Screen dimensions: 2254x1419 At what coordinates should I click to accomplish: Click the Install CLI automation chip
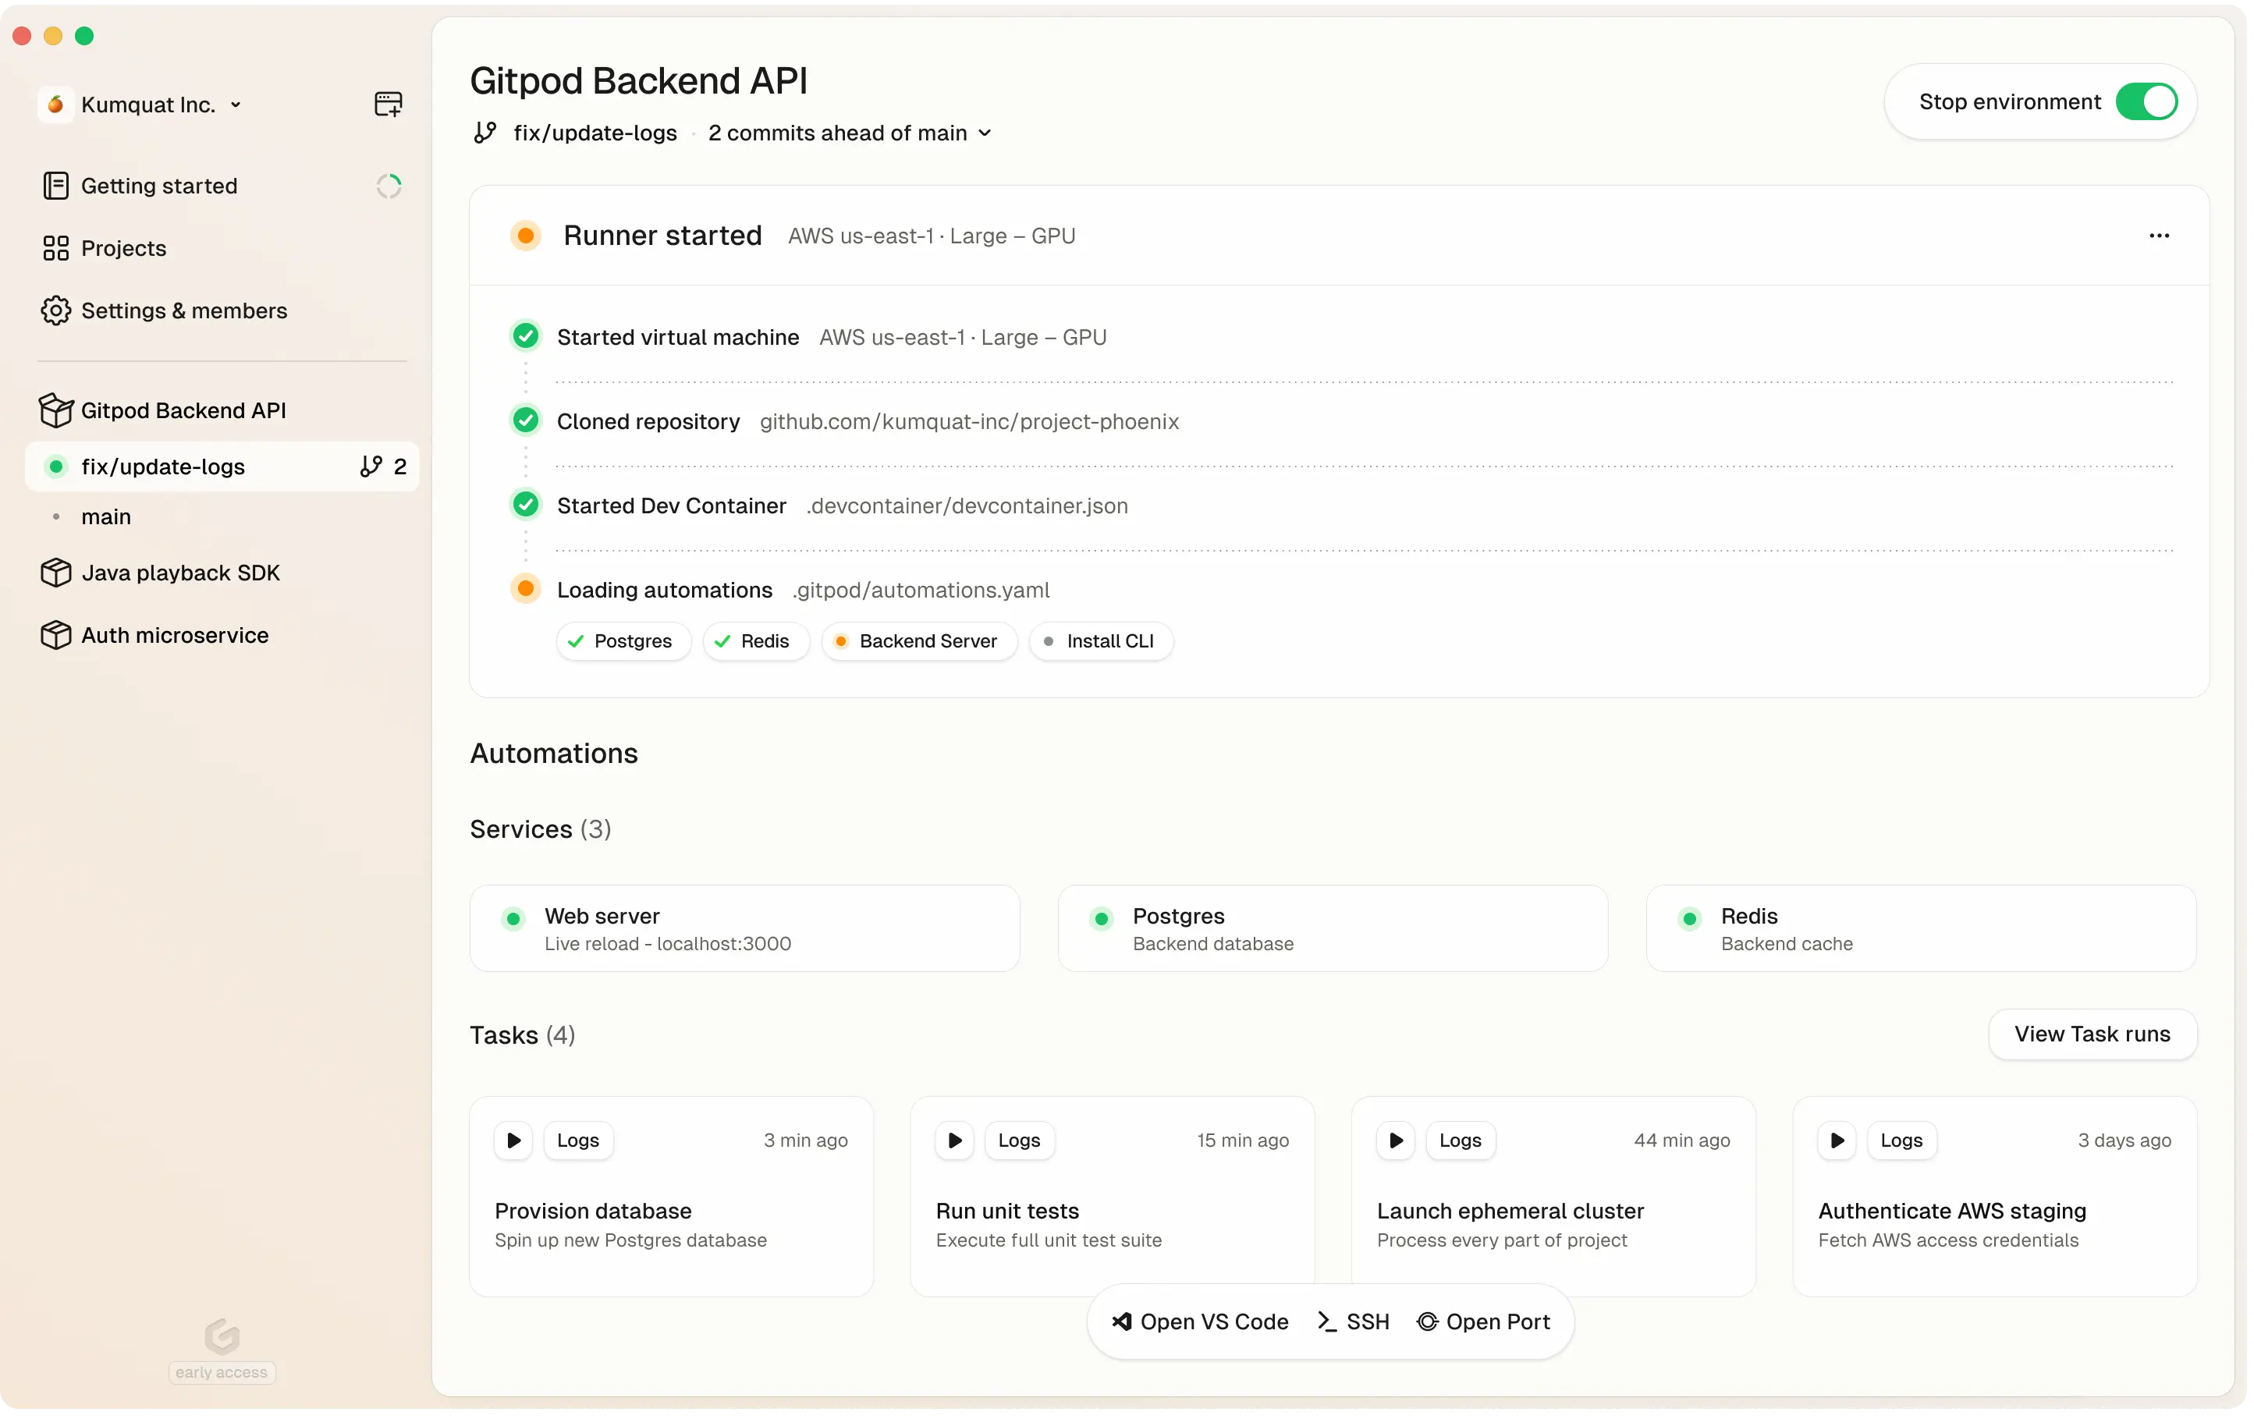click(x=1101, y=641)
